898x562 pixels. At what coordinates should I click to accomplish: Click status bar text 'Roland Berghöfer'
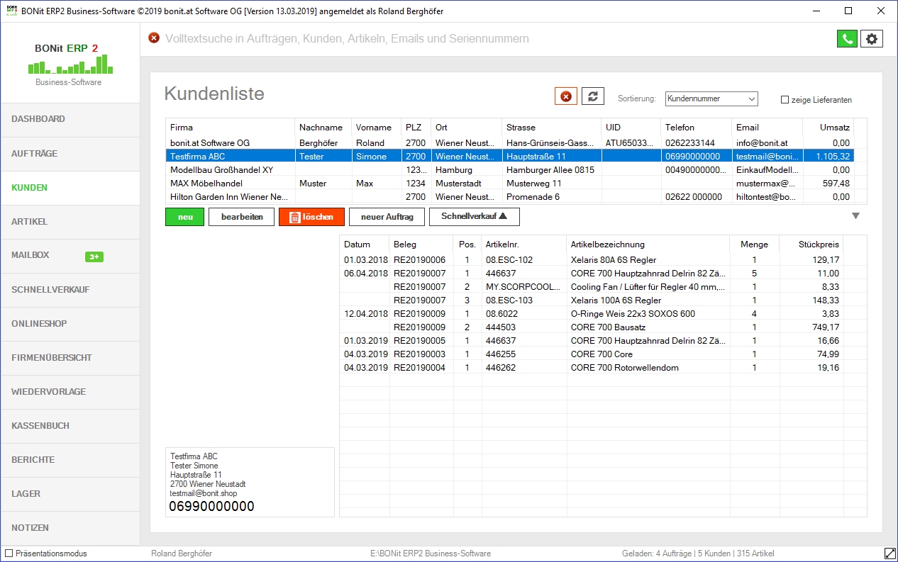click(182, 553)
